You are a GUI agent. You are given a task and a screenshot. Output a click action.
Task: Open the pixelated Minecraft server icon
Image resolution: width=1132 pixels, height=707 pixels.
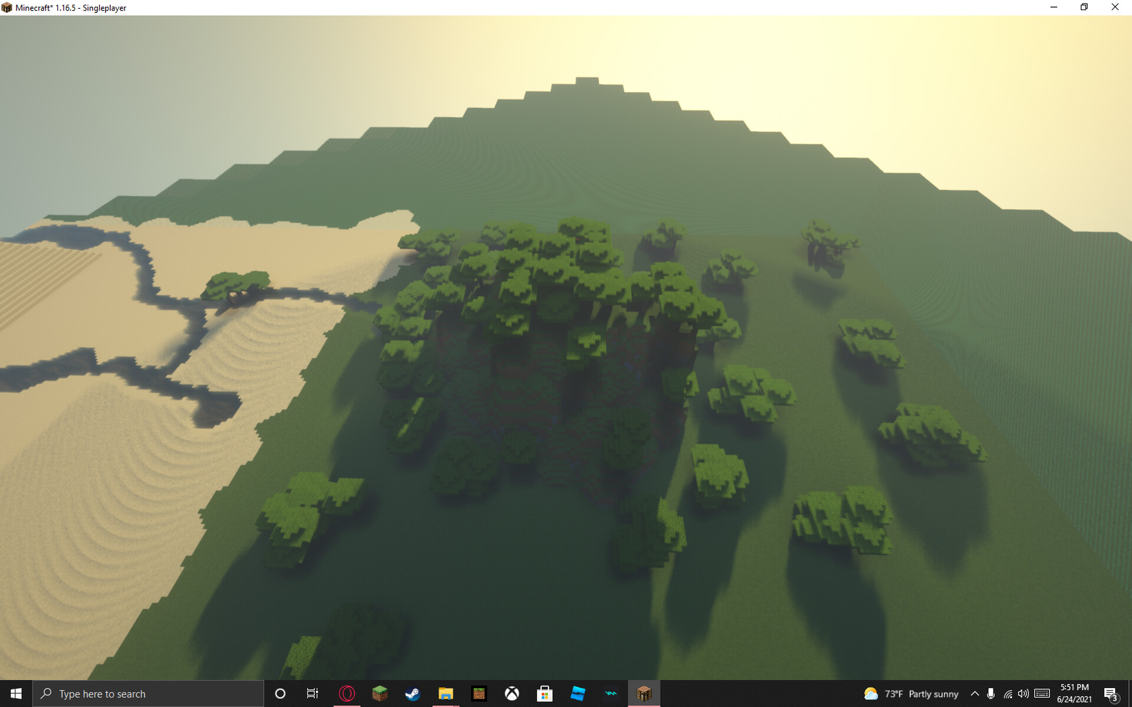click(479, 693)
